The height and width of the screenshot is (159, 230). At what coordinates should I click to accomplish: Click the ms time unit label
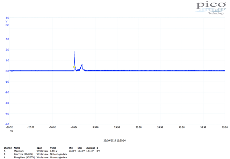tap(12, 131)
